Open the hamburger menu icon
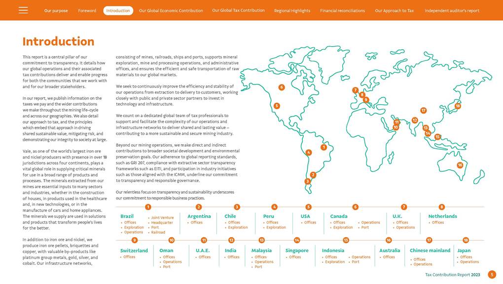 (23, 10)
